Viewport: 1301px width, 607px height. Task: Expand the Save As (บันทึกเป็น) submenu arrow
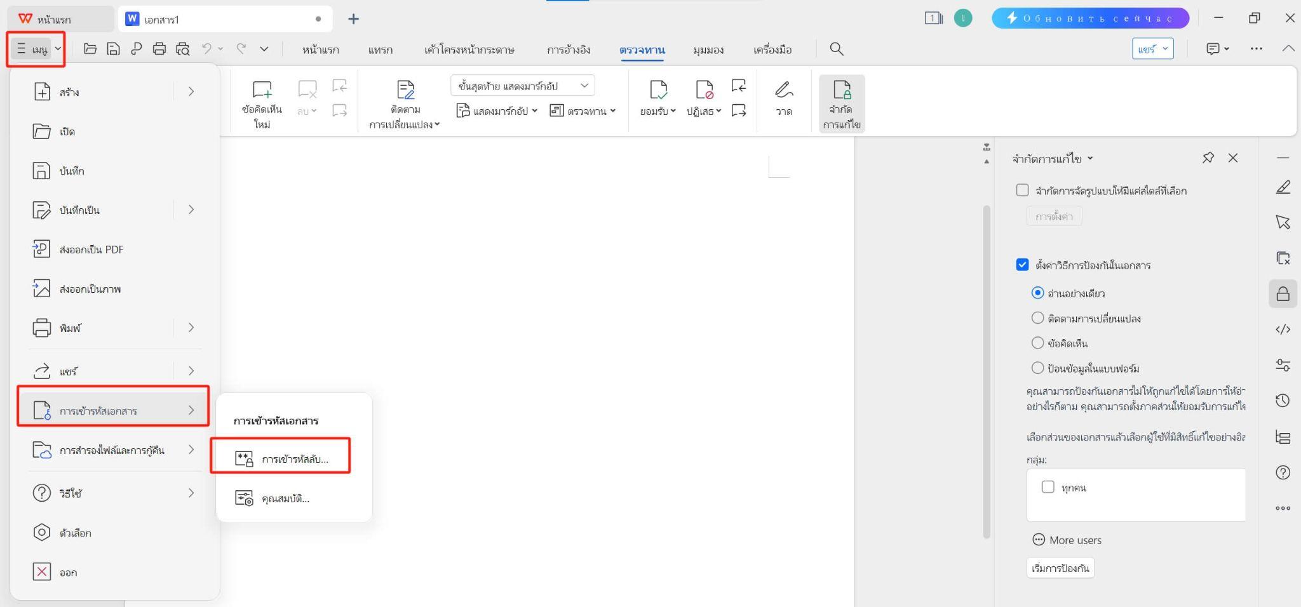pyautogui.click(x=191, y=210)
